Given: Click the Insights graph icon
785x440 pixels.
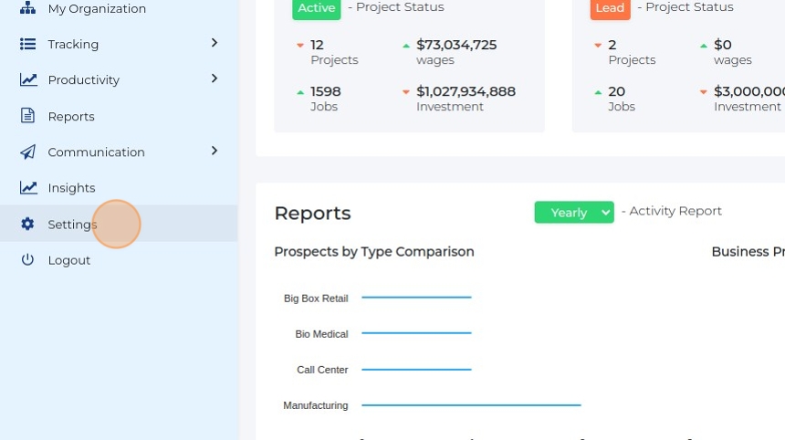Looking at the screenshot, I should point(28,188).
